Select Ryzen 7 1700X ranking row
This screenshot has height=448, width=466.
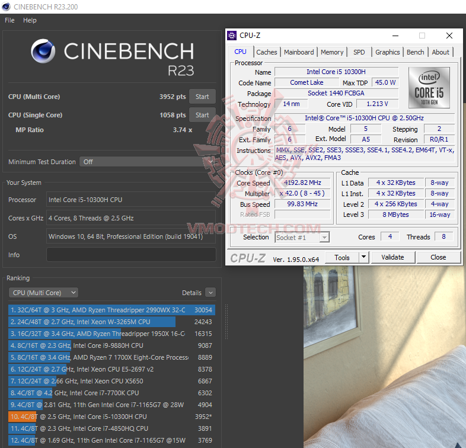tap(111, 357)
